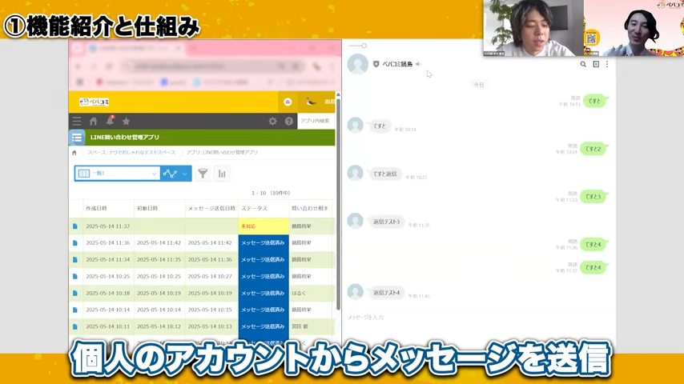Open the filter funnel icon
This screenshot has width=684, height=384.
tap(203, 174)
